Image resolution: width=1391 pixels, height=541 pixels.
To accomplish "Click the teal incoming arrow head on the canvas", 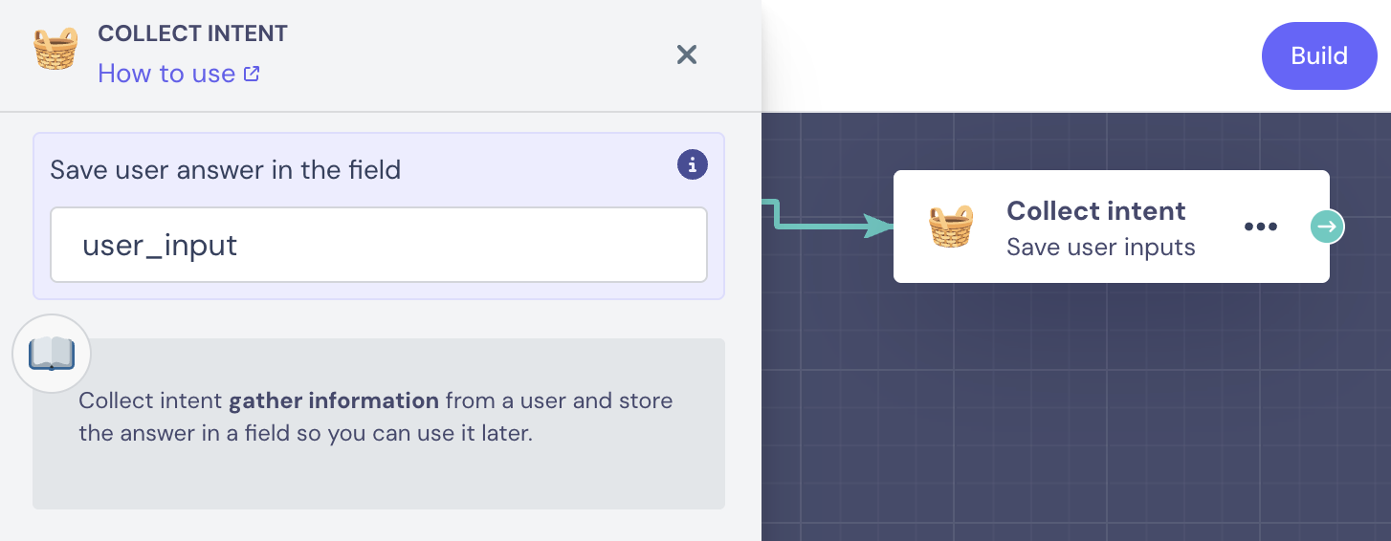I will point(877,227).
